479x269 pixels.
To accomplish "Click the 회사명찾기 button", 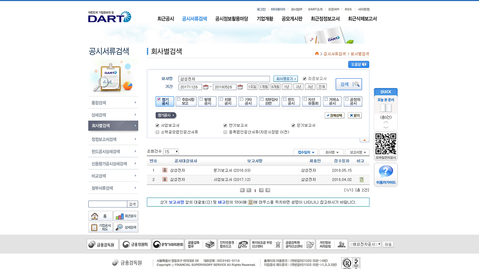I will coord(286,79).
